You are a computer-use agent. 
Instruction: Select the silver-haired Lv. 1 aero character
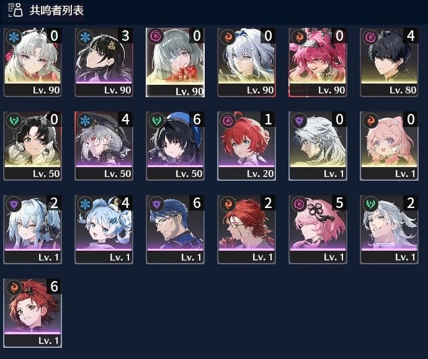389,230
